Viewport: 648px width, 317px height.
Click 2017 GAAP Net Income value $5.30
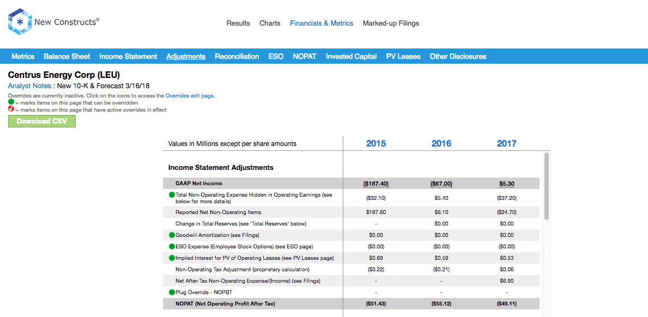507,184
